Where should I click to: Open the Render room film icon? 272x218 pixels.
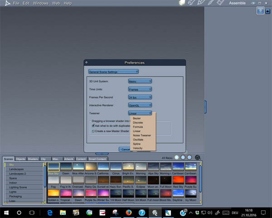[x=221, y=3]
